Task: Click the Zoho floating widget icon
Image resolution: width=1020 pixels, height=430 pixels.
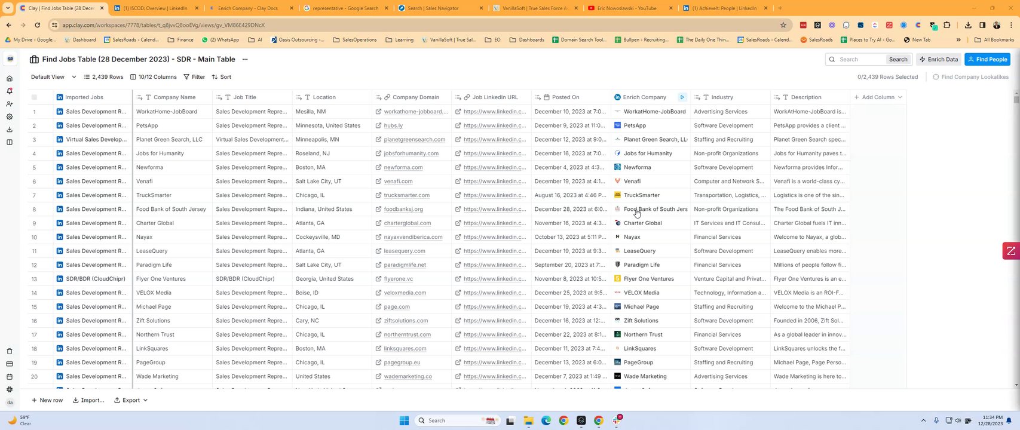Action: [1011, 251]
